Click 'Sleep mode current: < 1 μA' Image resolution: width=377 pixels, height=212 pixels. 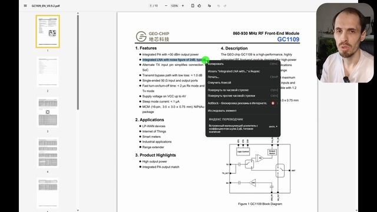[161, 101]
